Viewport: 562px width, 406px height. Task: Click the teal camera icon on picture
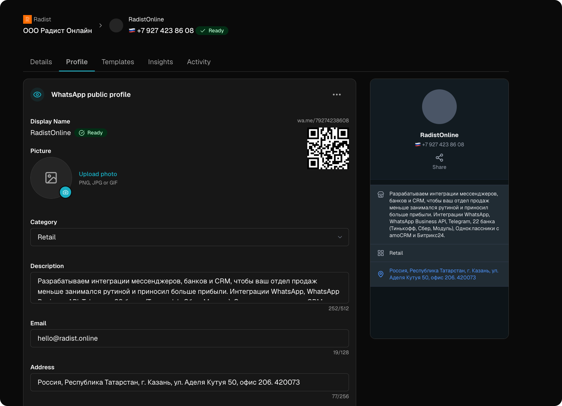66,192
